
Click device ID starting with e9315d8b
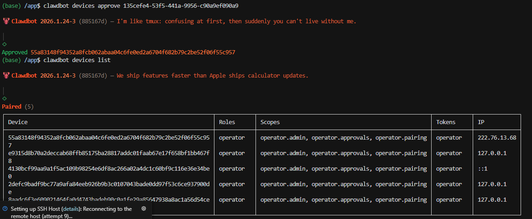click(x=109, y=153)
